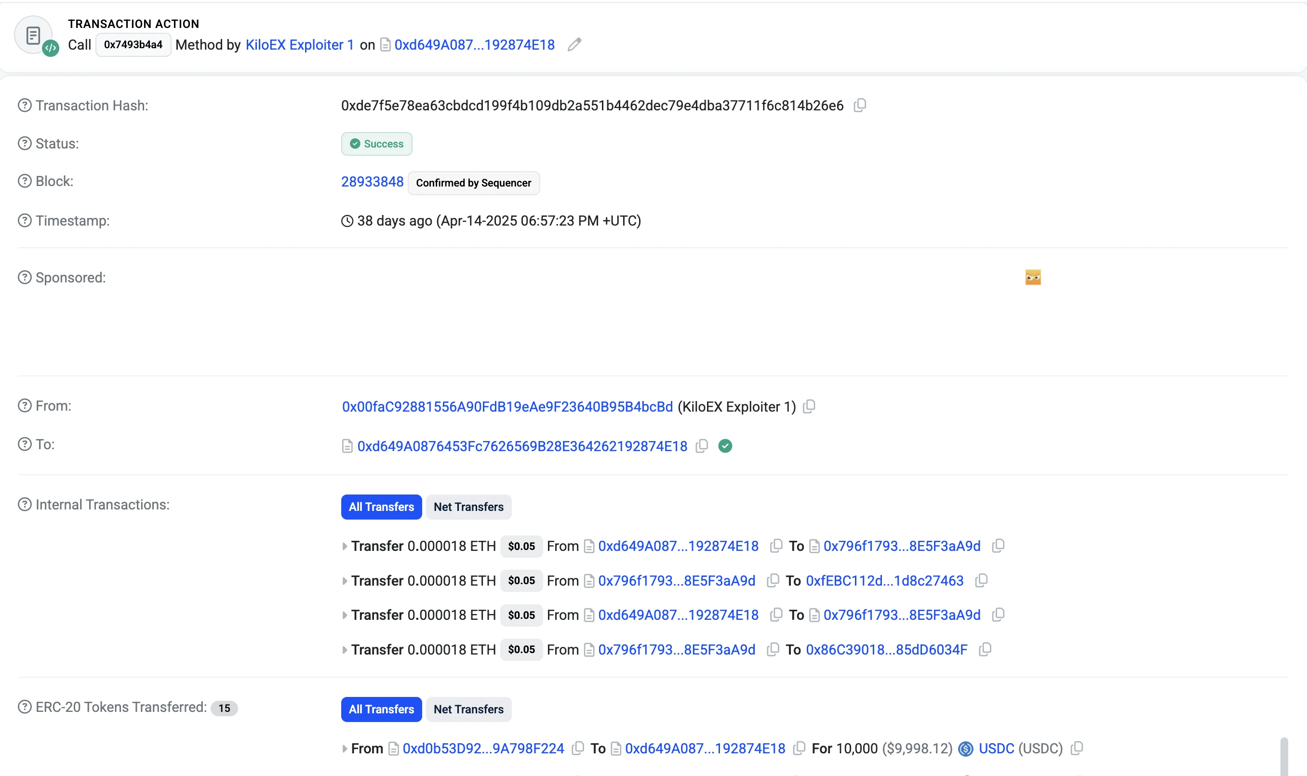The image size is (1307, 776).
Task: Copy the USDC token address icon
Action: pyautogui.click(x=1077, y=749)
